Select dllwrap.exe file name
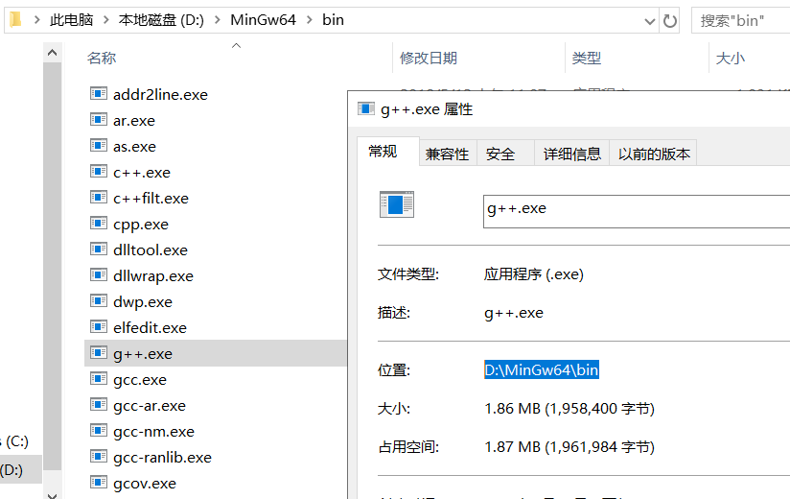Image resolution: width=790 pixels, height=499 pixels. click(153, 276)
